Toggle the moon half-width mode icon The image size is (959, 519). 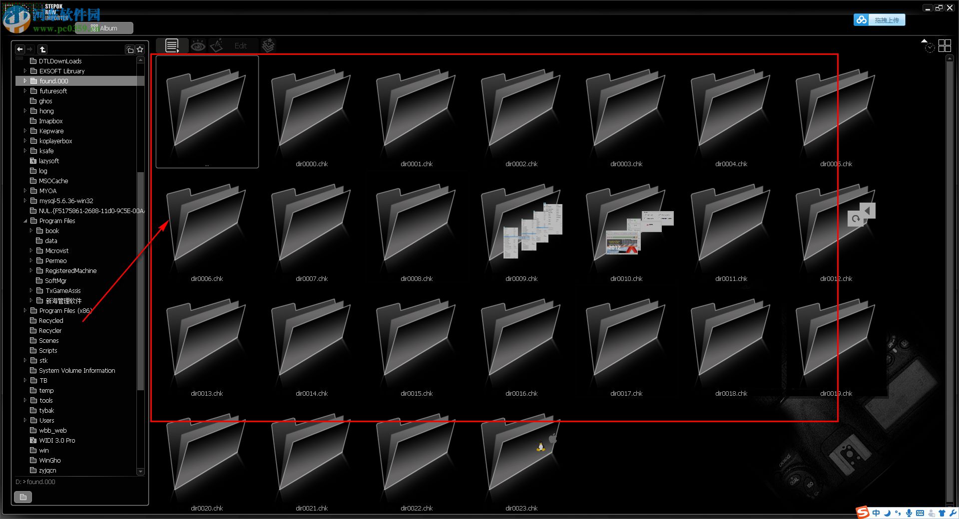tap(887, 513)
